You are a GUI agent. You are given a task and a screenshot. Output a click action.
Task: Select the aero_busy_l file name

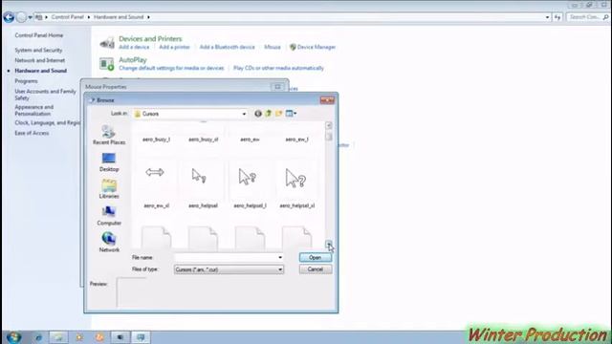156,140
